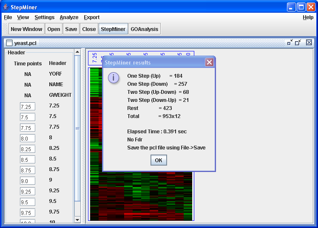Viewport: 318px width, 228px height.
Task: Confirm the results dialog with OK
Action: [x=159, y=160]
